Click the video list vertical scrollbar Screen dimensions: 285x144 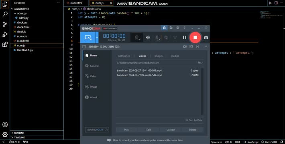(202, 92)
